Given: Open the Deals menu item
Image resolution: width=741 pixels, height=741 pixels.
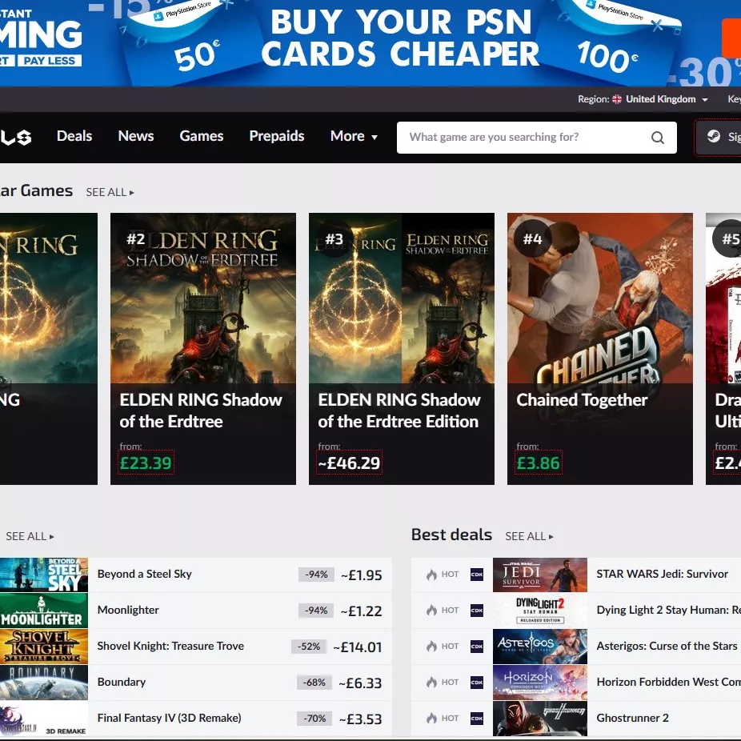Looking at the screenshot, I should tap(74, 136).
